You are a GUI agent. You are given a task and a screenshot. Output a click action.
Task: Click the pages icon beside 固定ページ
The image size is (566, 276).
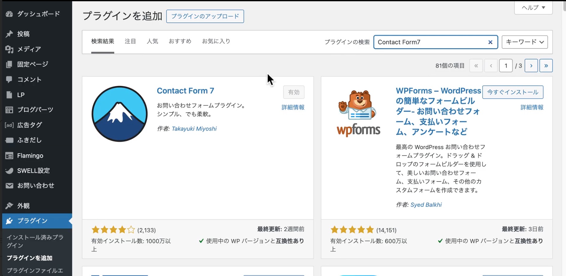pyautogui.click(x=9, y=64)
